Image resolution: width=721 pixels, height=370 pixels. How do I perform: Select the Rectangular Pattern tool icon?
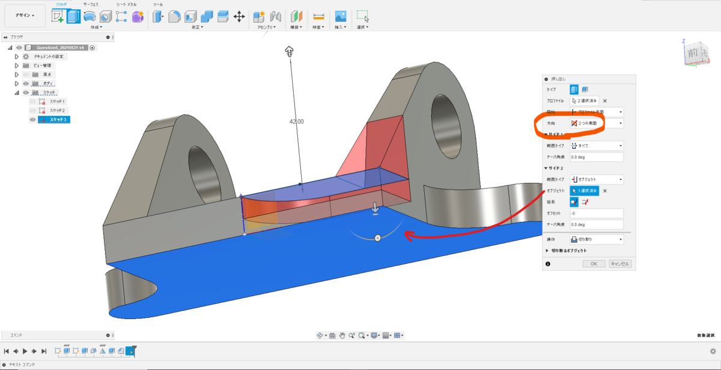(x=121, y=17)
